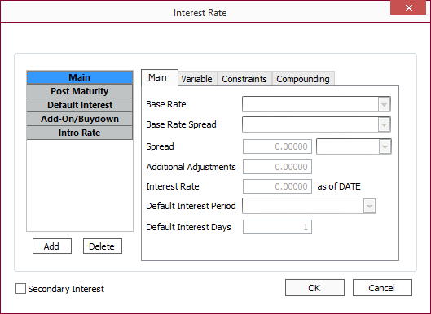The image size is (431, 314).
Task: Click the Cancel button
Action: (382, 288)
